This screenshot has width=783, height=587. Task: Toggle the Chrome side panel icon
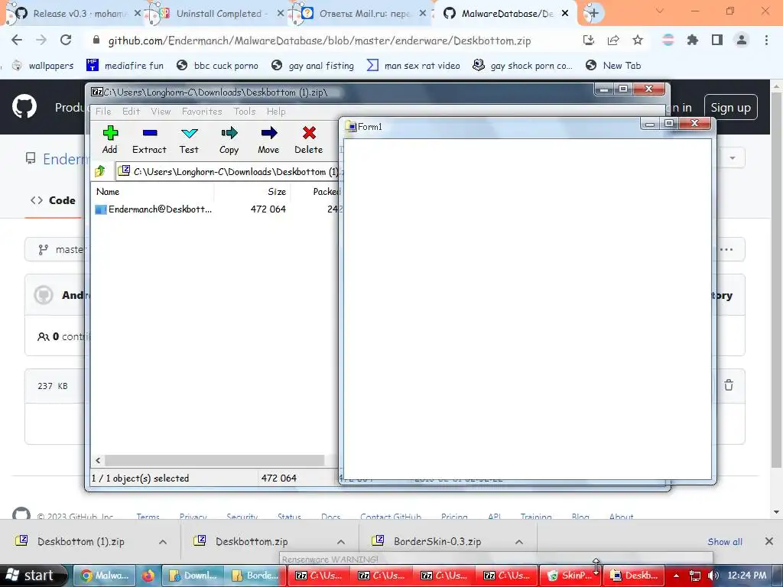(x=717, y=41)
